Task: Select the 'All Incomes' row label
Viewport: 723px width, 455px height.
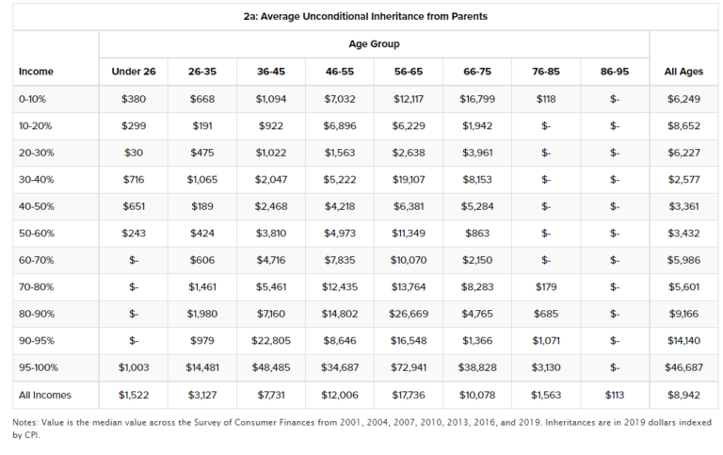Action: 45,394
